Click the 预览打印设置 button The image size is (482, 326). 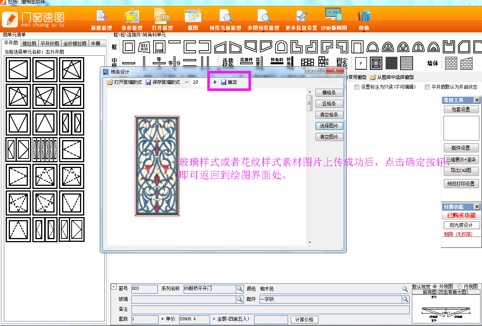tap(461, 184)
